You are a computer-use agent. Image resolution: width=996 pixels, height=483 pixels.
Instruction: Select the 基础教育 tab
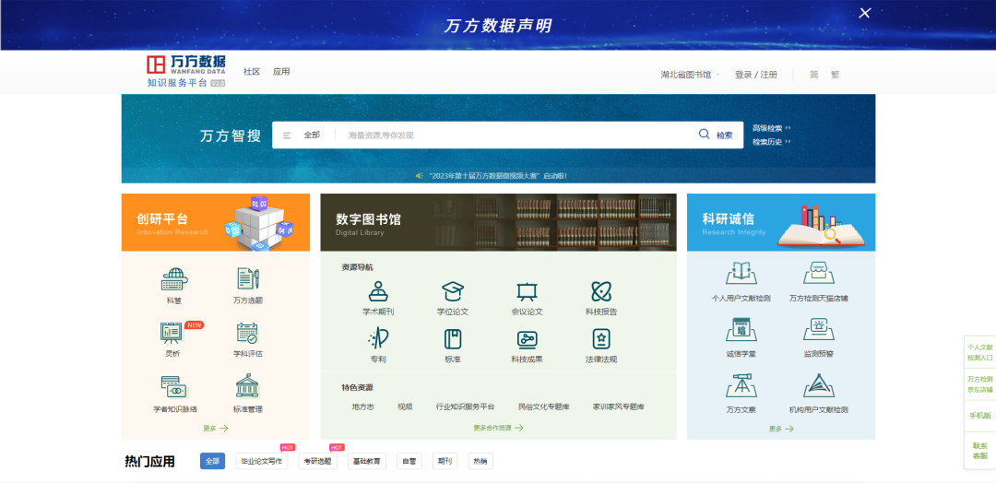pos(367,462)
